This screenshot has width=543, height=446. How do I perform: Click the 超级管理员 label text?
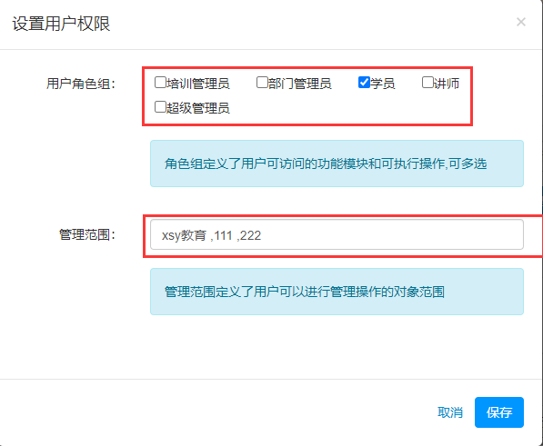(198, 108)
